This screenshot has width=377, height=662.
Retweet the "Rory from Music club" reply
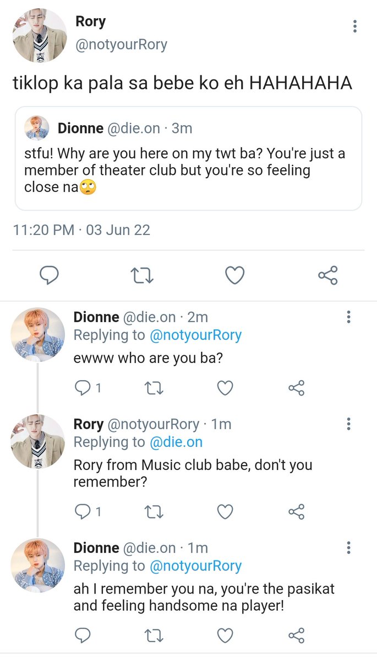(x=154, y=512)
